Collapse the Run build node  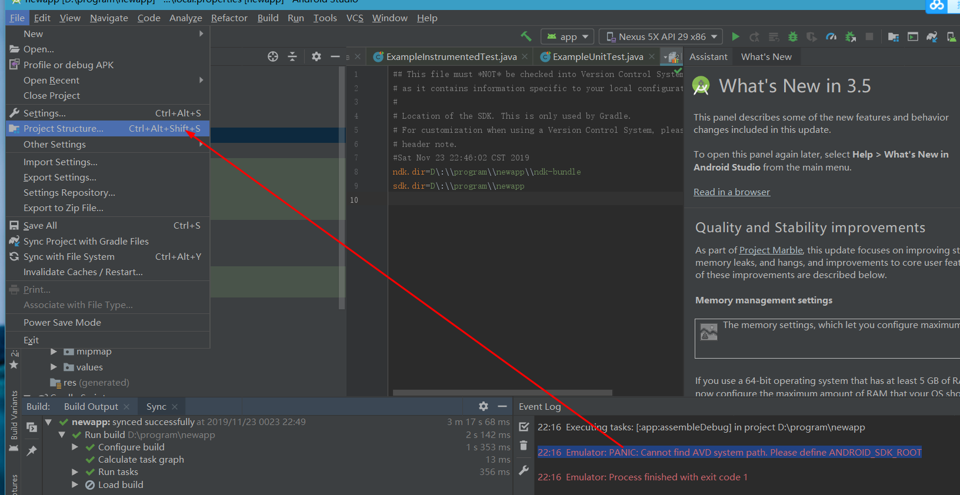(x=61, y=435)
